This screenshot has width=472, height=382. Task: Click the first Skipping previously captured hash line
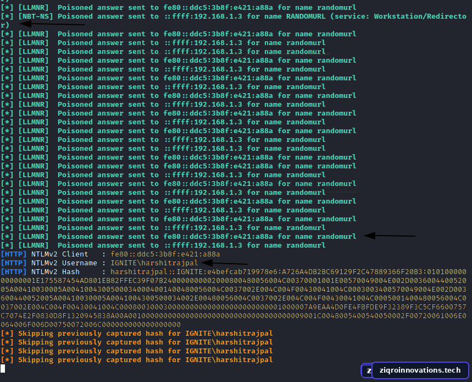click(x=137, y=334)
